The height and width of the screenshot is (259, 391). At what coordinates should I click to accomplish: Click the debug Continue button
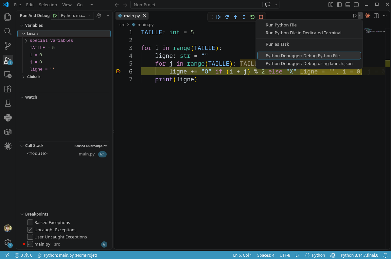[219, 17]
